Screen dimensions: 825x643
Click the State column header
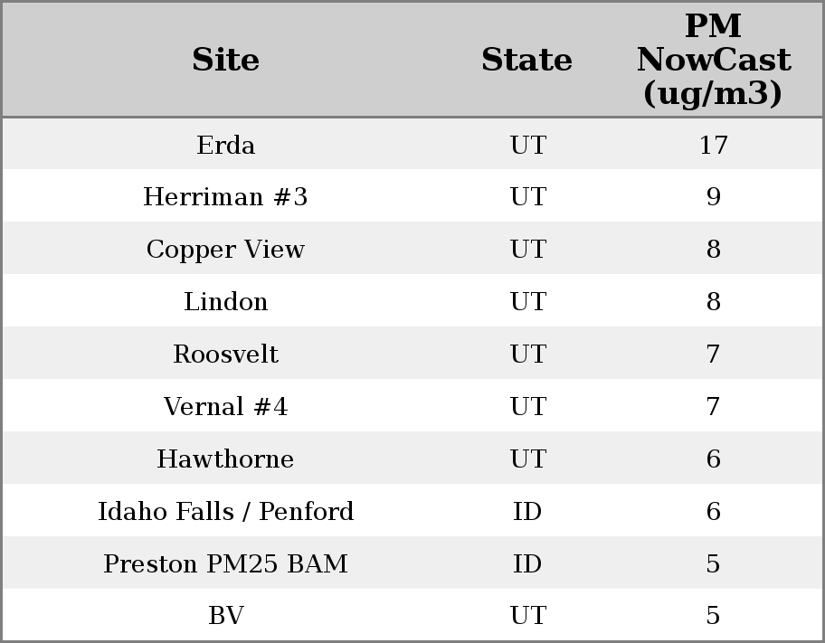point(526,61)
